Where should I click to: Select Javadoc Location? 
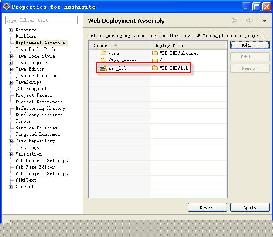pos(37,75)
